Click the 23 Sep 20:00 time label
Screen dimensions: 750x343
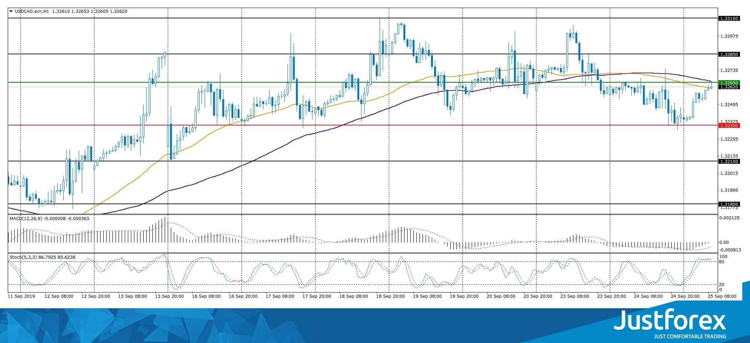tap(612, 296)
